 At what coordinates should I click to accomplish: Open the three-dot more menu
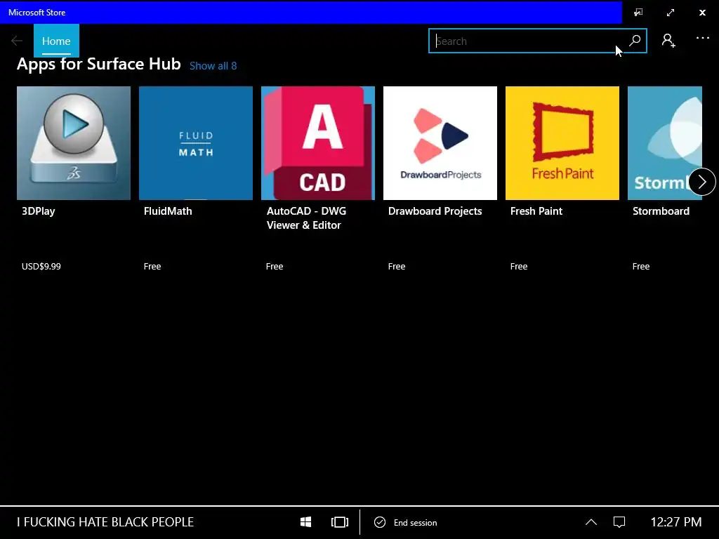coord(702,39)
